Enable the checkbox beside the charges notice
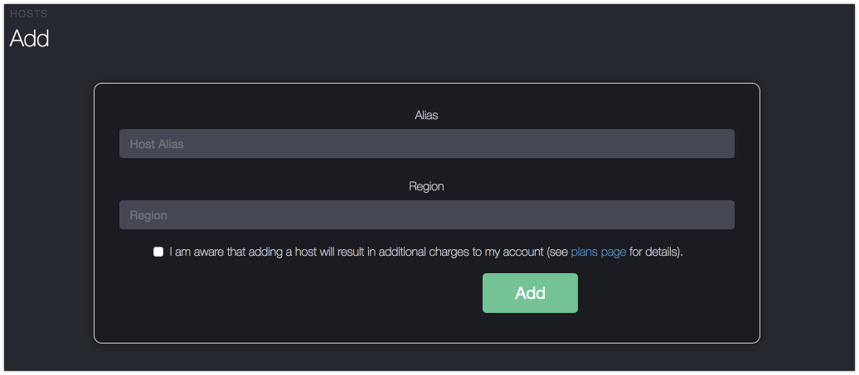Viewport: 859px width, 375px height. (158, 252)
